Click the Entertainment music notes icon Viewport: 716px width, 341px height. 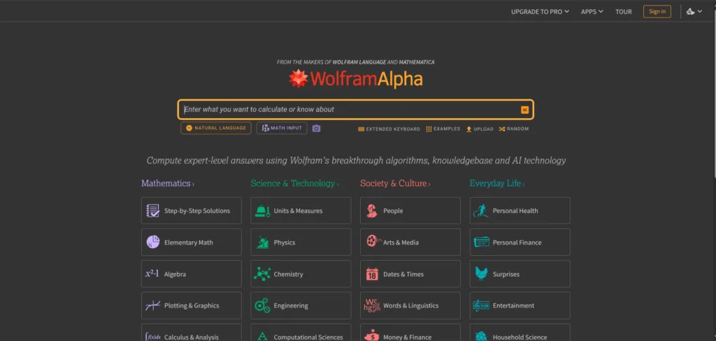(481, 305)
